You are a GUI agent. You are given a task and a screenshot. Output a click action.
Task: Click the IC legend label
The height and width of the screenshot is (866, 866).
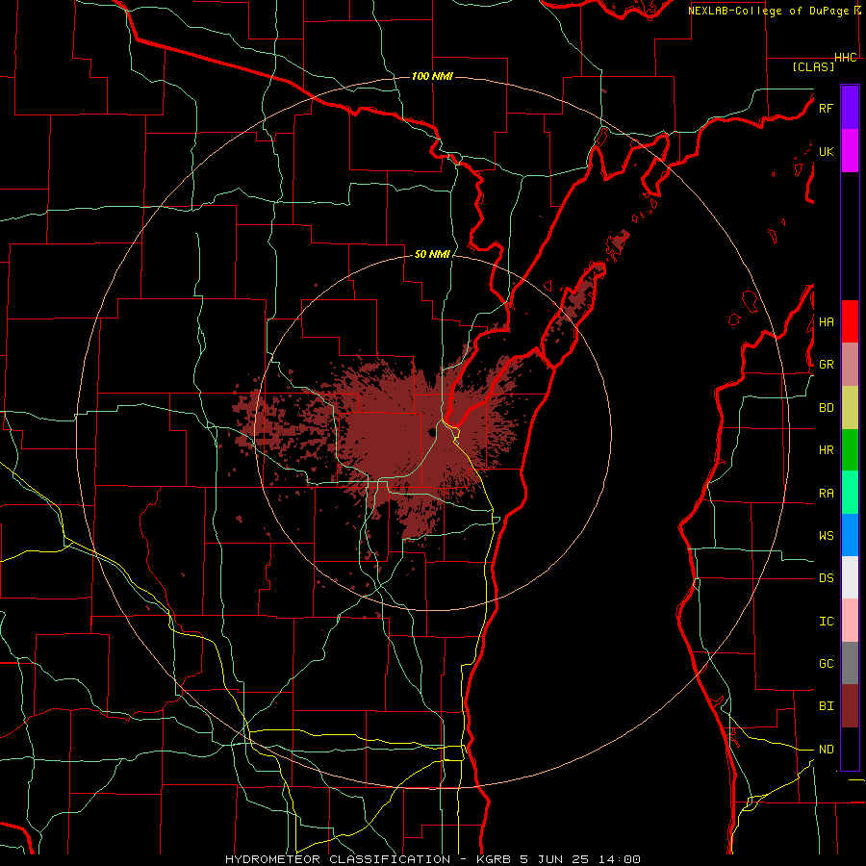[x=826, y=622]
